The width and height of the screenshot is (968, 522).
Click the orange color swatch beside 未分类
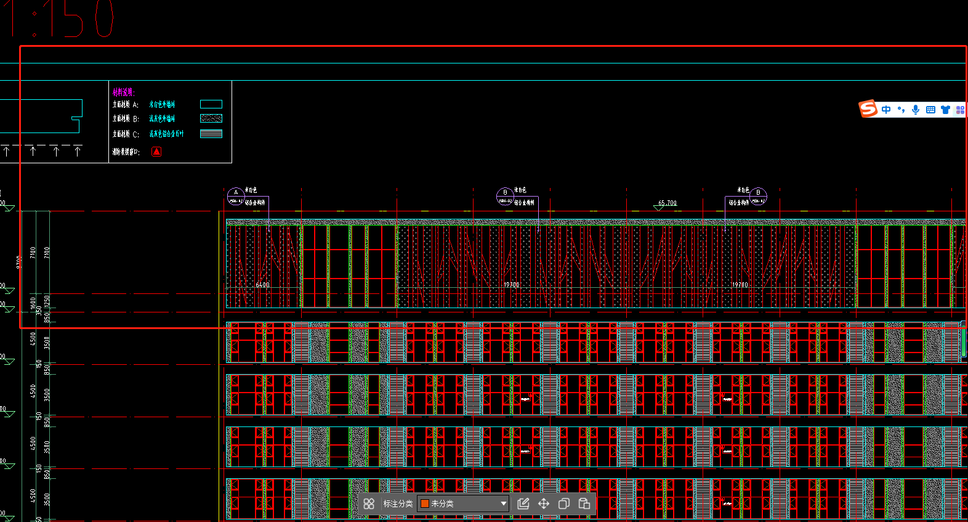424,504
